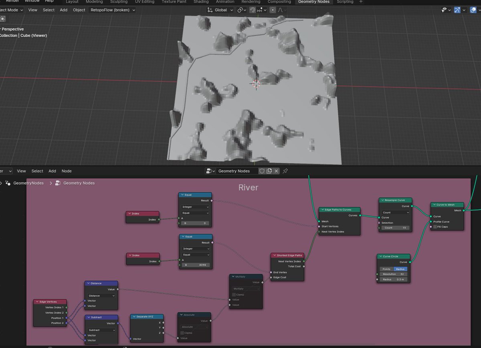Open the Distance operation dropdown

102,296
